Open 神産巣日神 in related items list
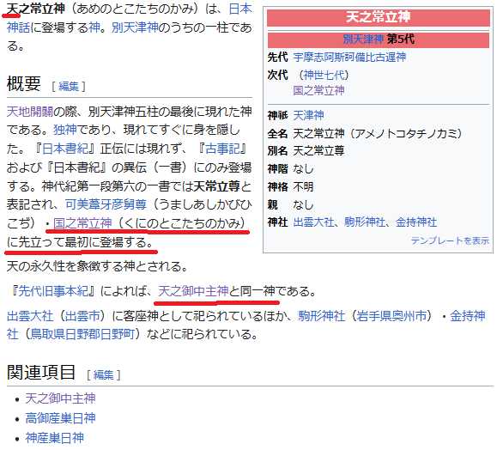 point(55,438)
